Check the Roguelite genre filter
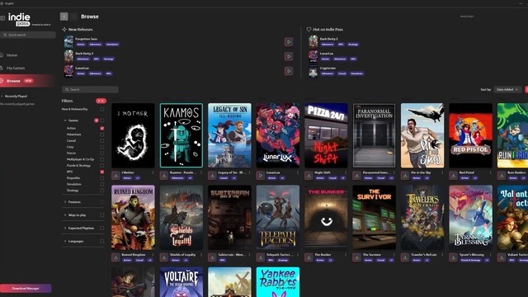528x297 pixels. pyautogui.click(x=102, y=178)
